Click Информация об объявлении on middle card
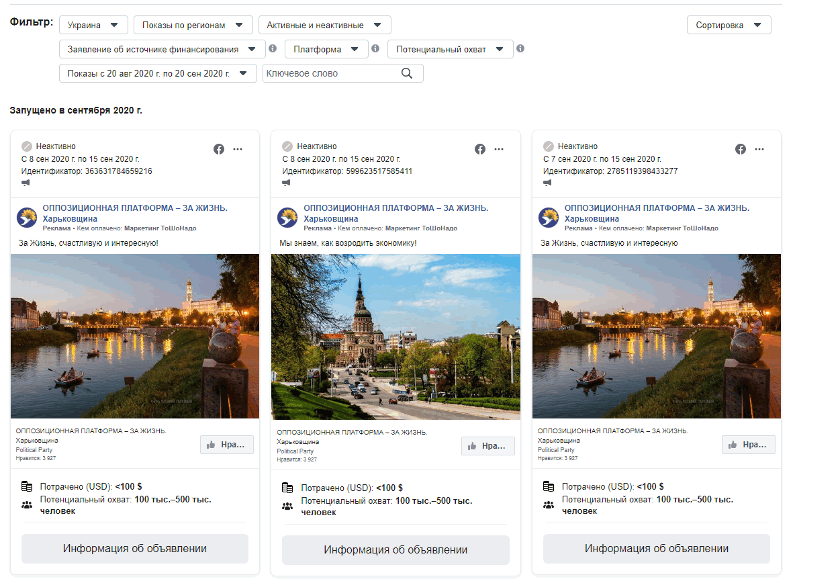Screen dimensions: 840x579 click(x=395, y=550)
